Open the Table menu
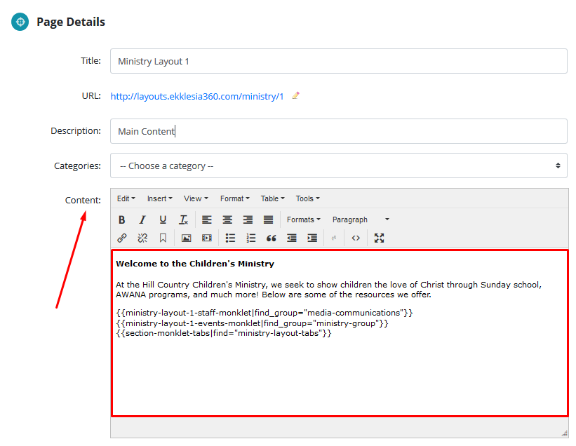Image resolution: width=576 pixels, height=446 pixels. coord(273,198)
